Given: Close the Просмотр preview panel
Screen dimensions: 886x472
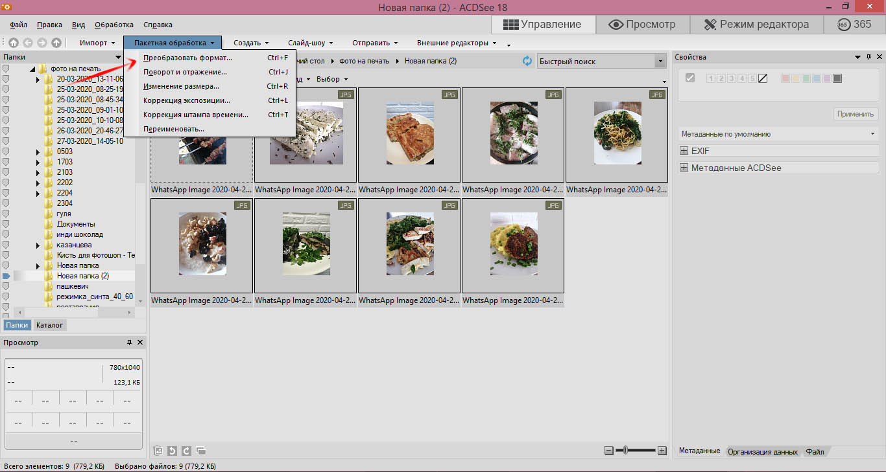Looking at the screenshot, I should click(140, 342).
